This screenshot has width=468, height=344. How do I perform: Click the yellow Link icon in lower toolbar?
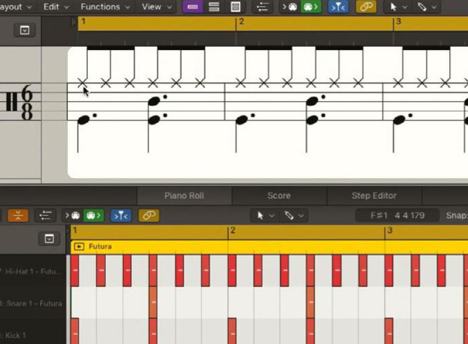point(149,216)
